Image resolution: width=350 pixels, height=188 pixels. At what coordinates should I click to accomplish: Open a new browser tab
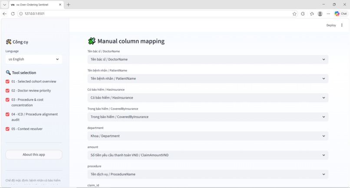pos(68,4)
